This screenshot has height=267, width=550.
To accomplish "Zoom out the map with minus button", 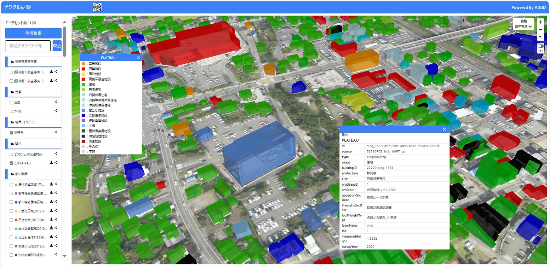I will [540, 29].
